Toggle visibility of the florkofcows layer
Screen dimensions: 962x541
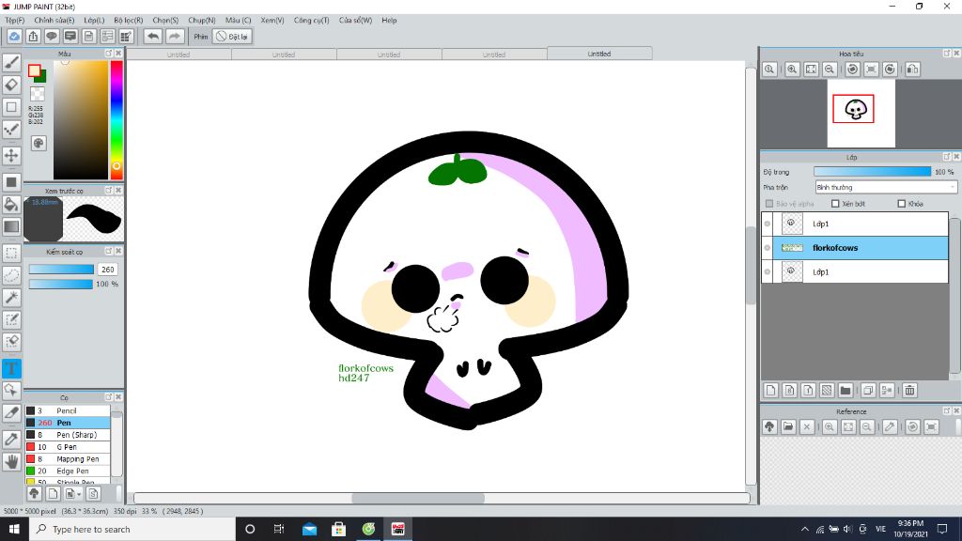[768, 248]
